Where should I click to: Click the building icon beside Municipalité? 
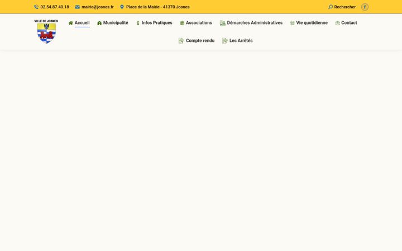pos(99,23)
